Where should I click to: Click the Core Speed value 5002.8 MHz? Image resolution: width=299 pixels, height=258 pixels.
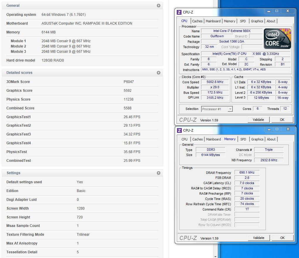pyautogui.click(x=215, y=82)
